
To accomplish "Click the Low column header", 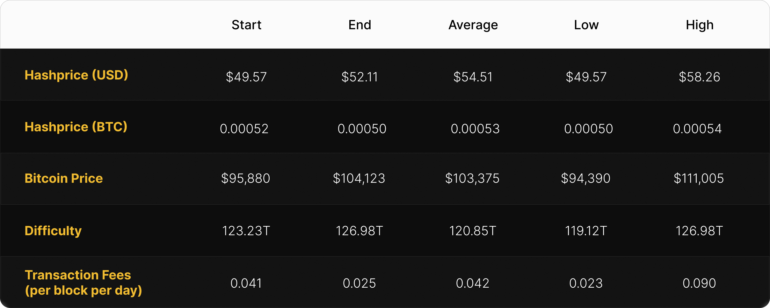I will 586,25.
